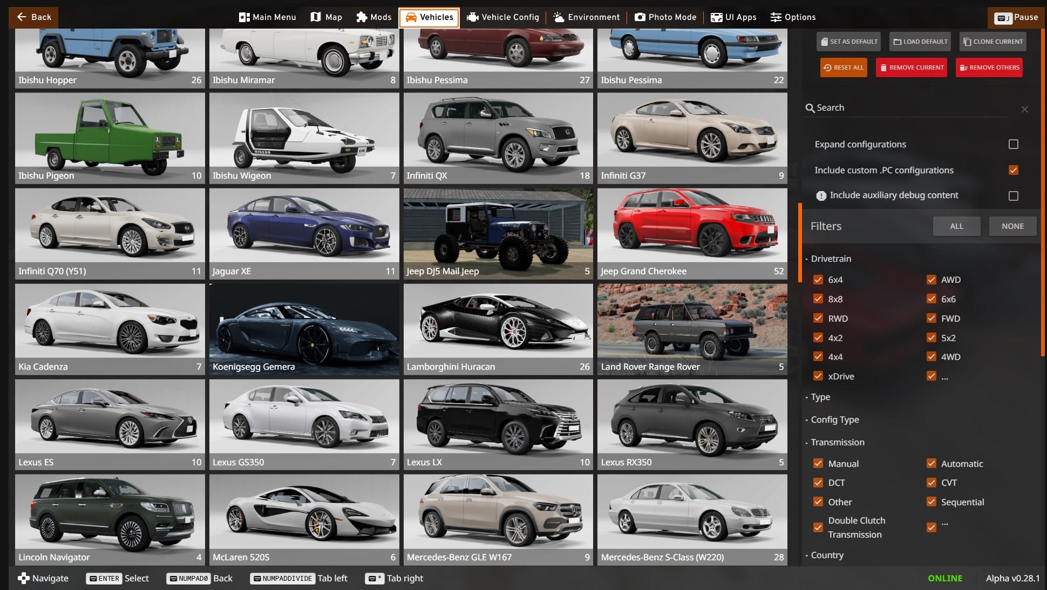Click the NUMPAD0 key hint icon
Viewport: 1047px width, 590px height.
coord(188,579)
